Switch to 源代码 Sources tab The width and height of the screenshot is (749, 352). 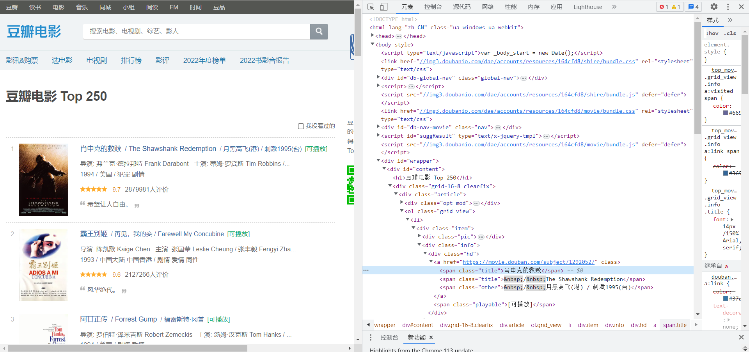coord(461,7)
